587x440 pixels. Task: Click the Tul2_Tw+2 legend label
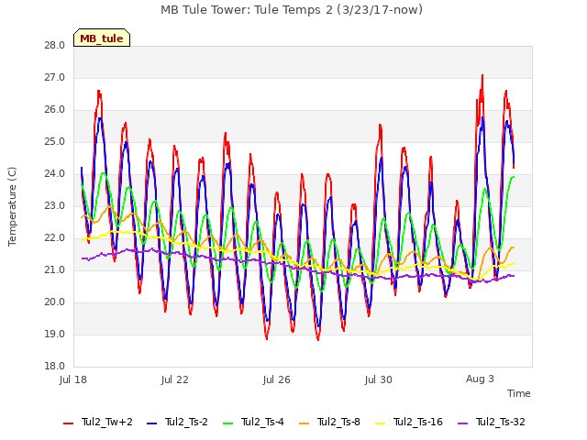(107, 422)
